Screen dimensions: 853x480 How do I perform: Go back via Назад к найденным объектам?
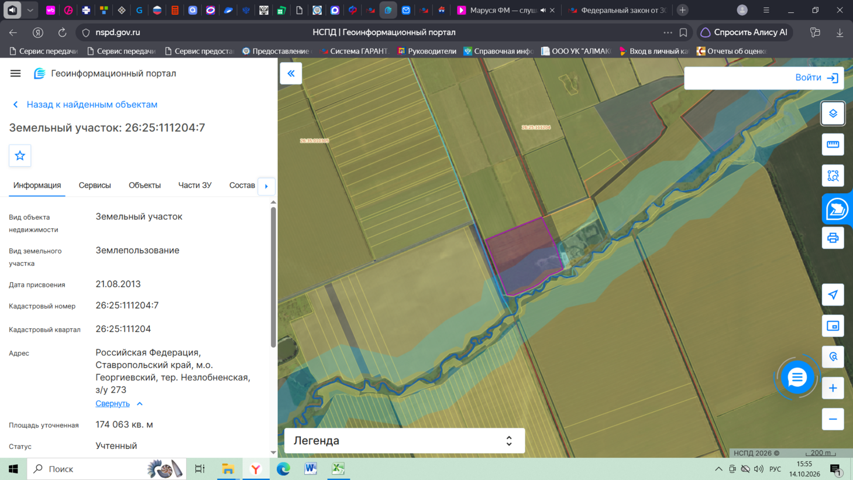click(x=85, y=104)
